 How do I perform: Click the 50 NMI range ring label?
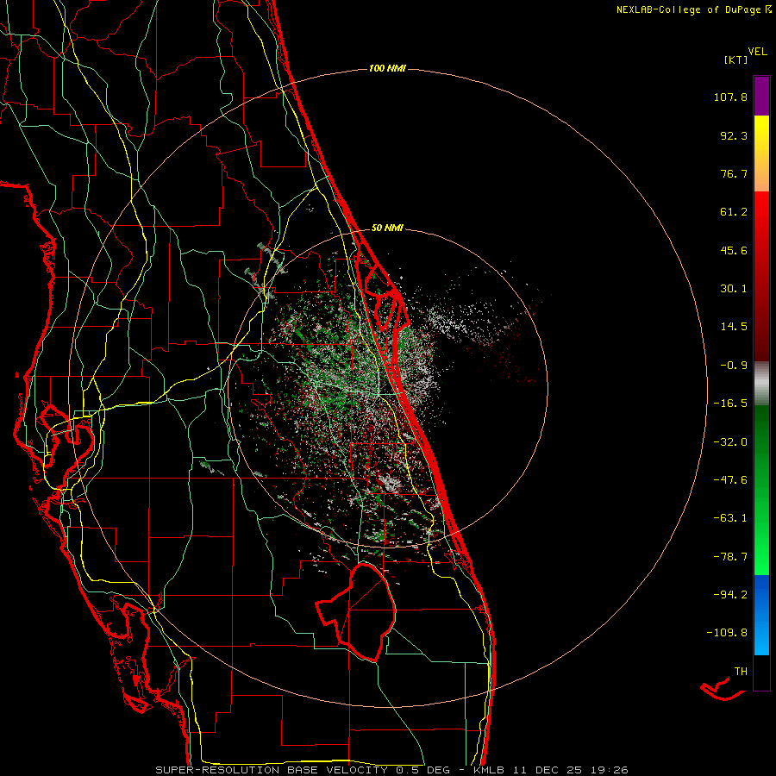tap(387, 228)
